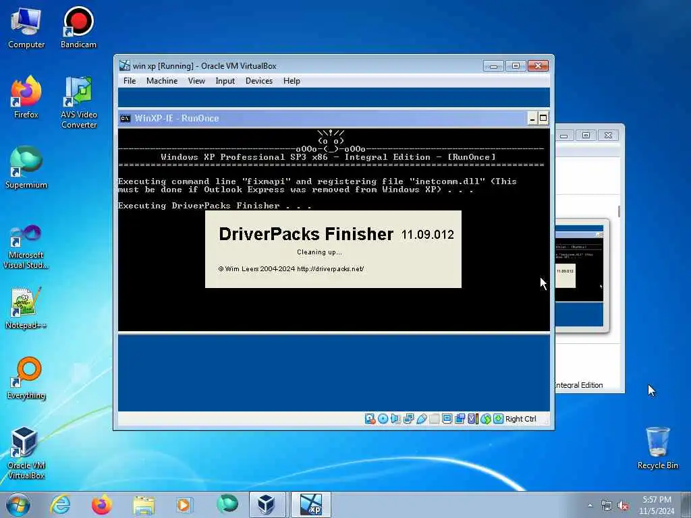Open the Devices menu

pos(259,81)
